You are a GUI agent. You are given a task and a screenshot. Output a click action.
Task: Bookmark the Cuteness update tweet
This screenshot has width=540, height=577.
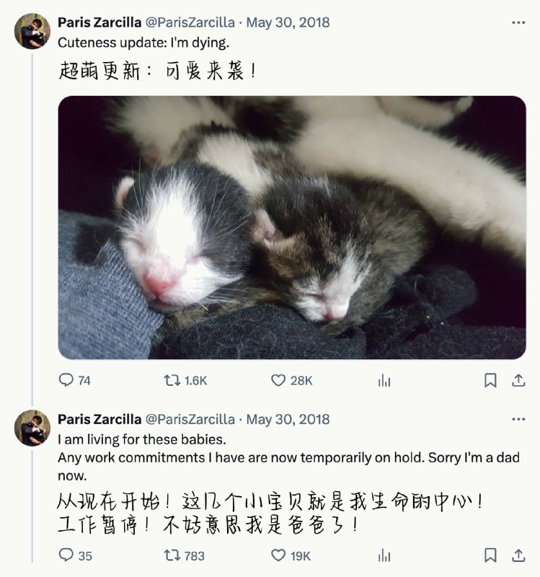click(x=490, y=380)
